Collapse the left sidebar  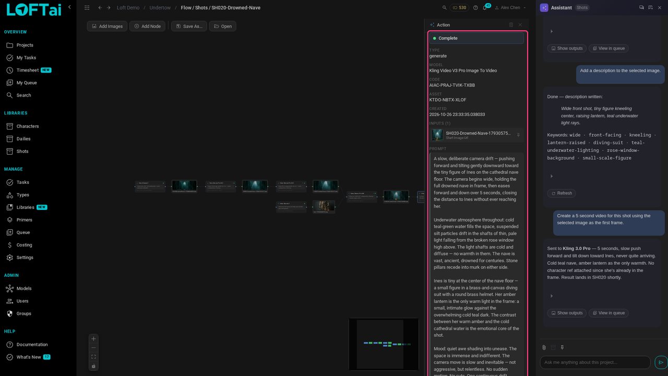point(69,7)
